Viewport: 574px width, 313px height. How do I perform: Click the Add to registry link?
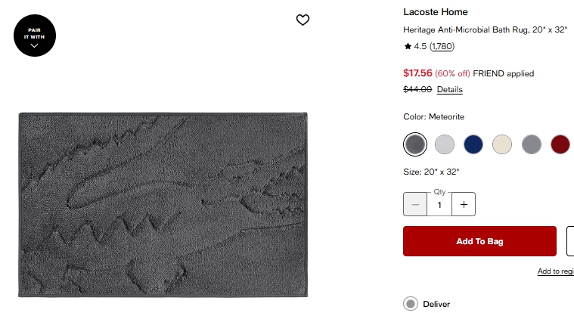click(x=555, y=271)
